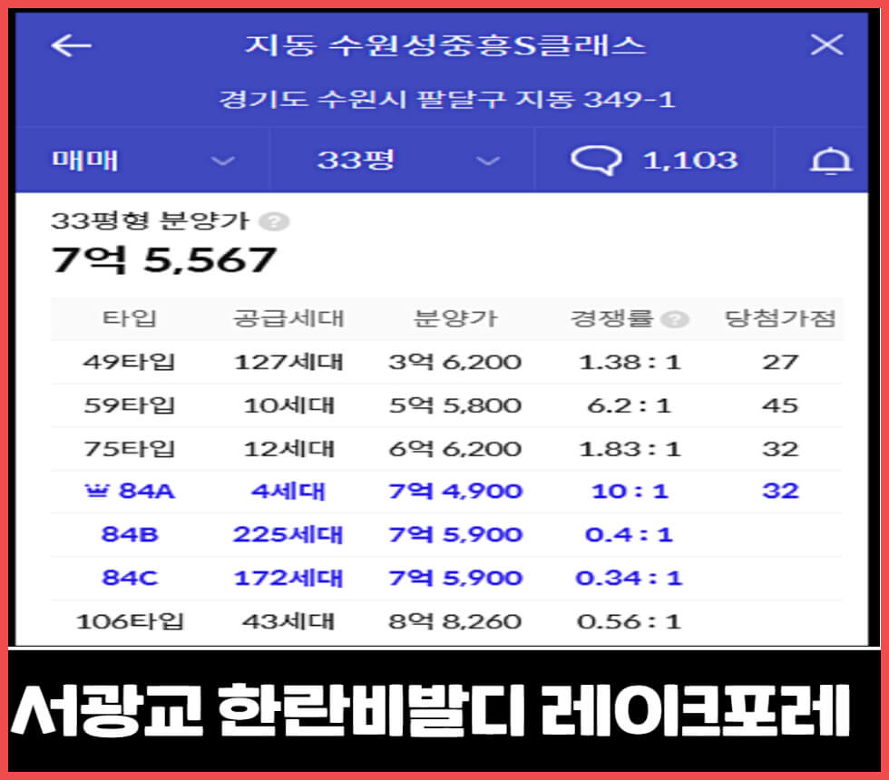Click 84A winning score 32
This screenshot has height=780, width=889.
tap(780, 491)
